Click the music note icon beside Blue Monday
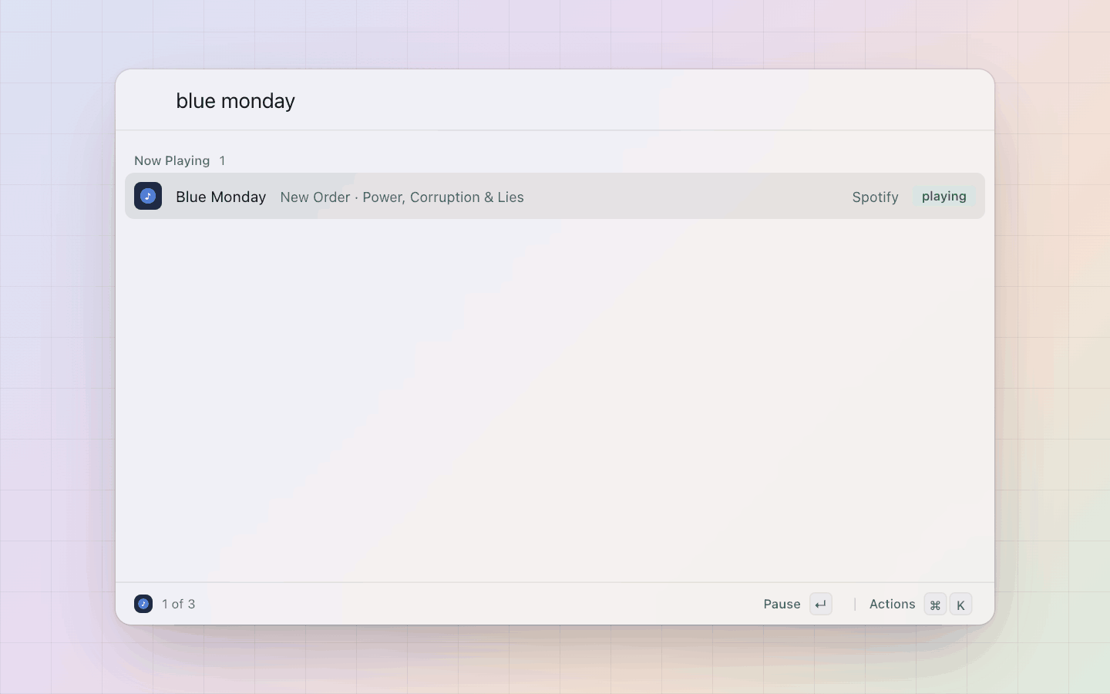Viewport: 1110px width, 694px height. [x=148, y=196]
